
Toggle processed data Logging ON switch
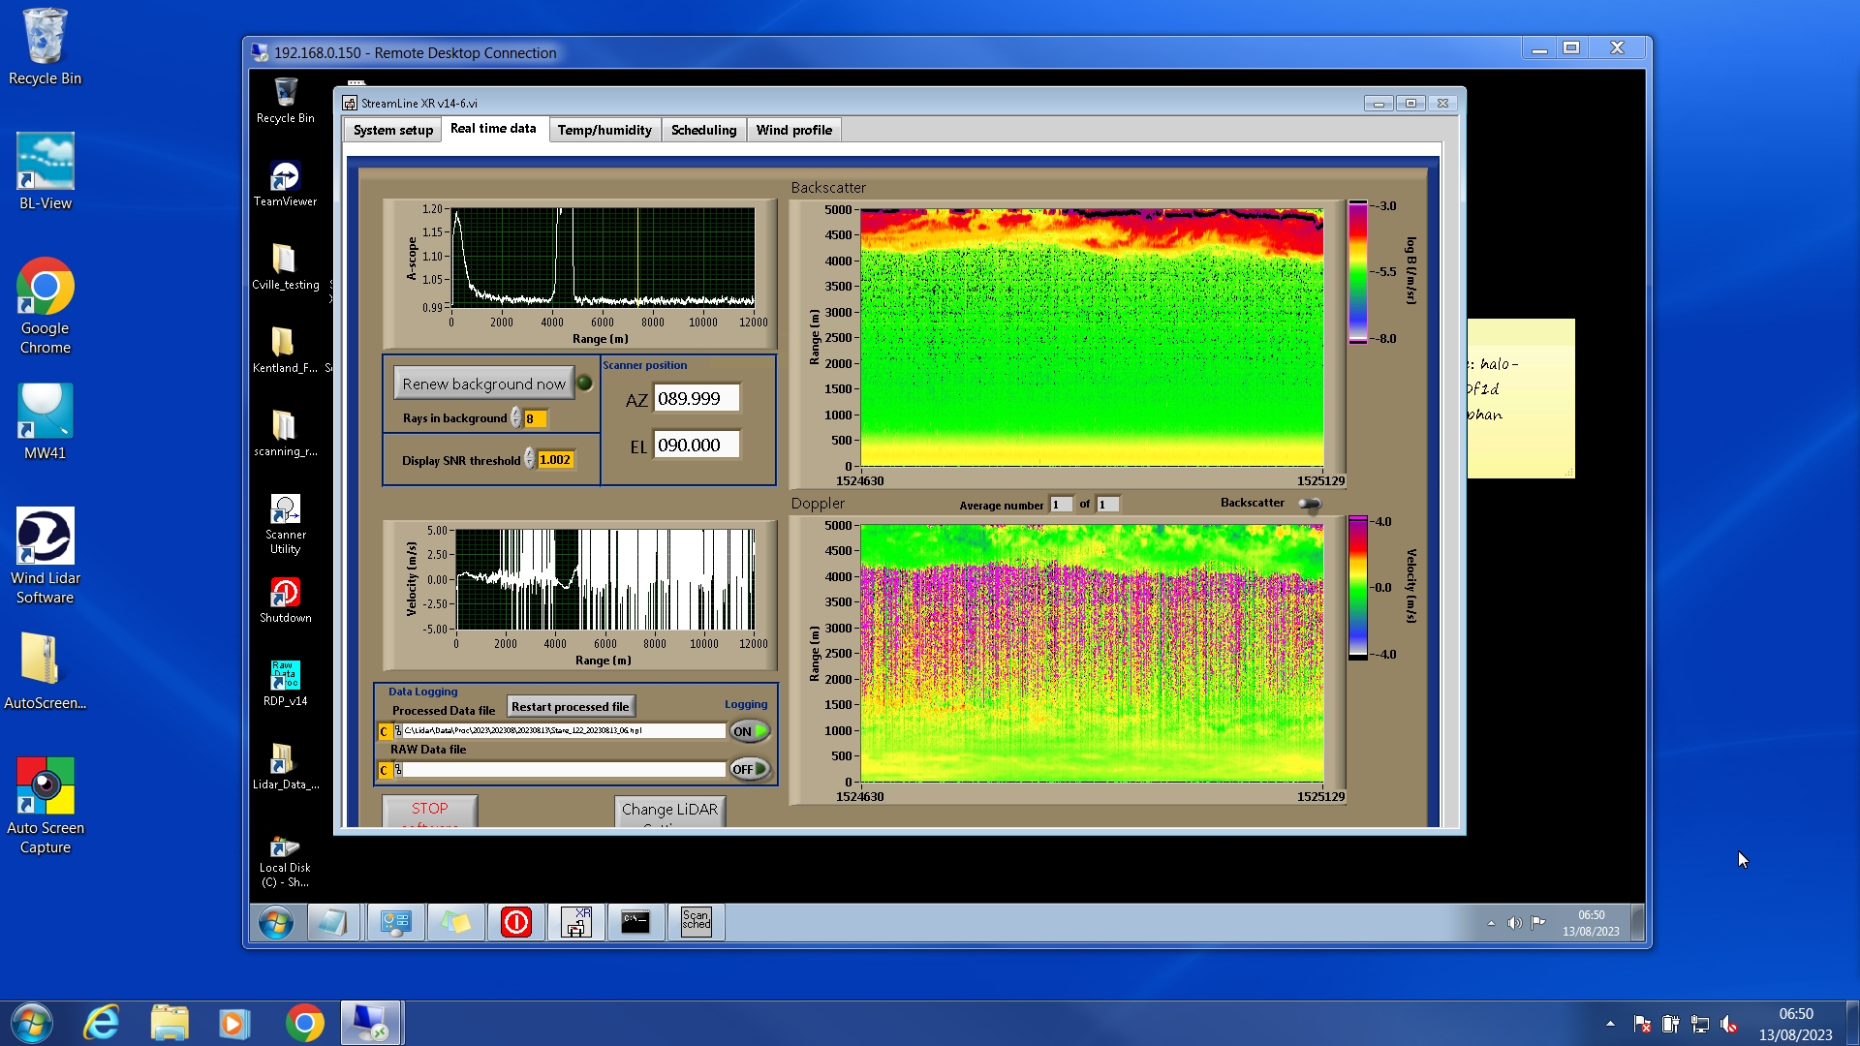pyautogui.click(x=750, y=731)
